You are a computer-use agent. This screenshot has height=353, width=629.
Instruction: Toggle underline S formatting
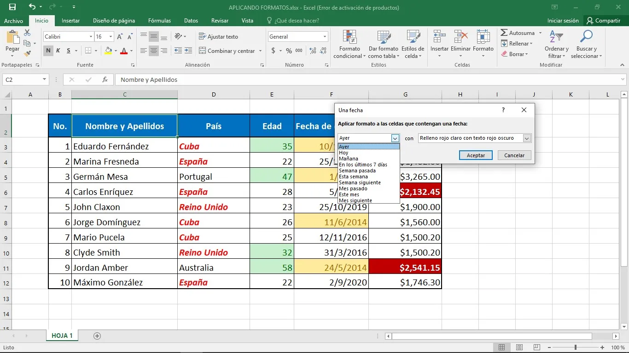(69, 51)
